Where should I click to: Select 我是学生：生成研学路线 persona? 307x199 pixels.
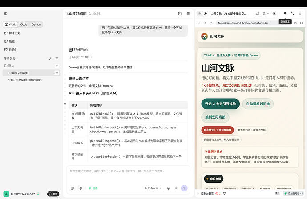[218, 130]
